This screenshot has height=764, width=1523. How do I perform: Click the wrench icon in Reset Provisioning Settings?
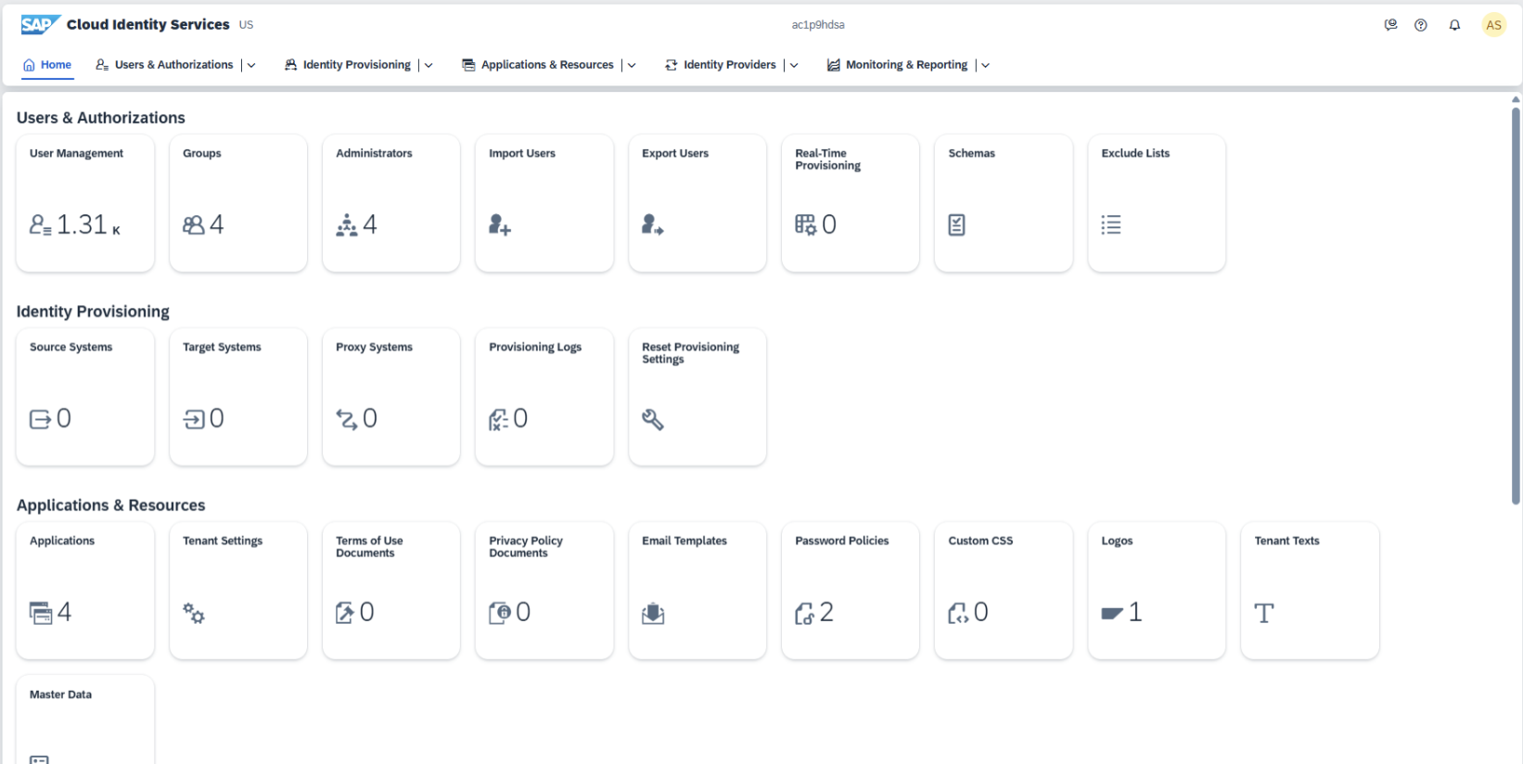point(653,419)
